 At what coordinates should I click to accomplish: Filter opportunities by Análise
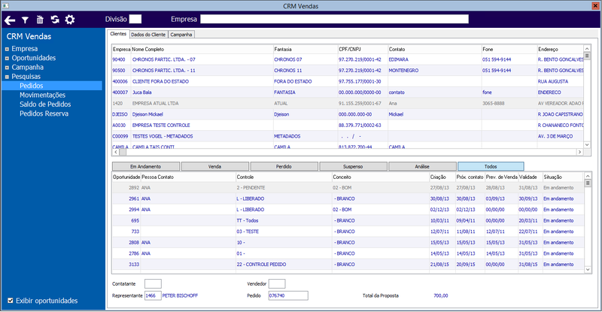pyautogui.click(x=422, y=167)
